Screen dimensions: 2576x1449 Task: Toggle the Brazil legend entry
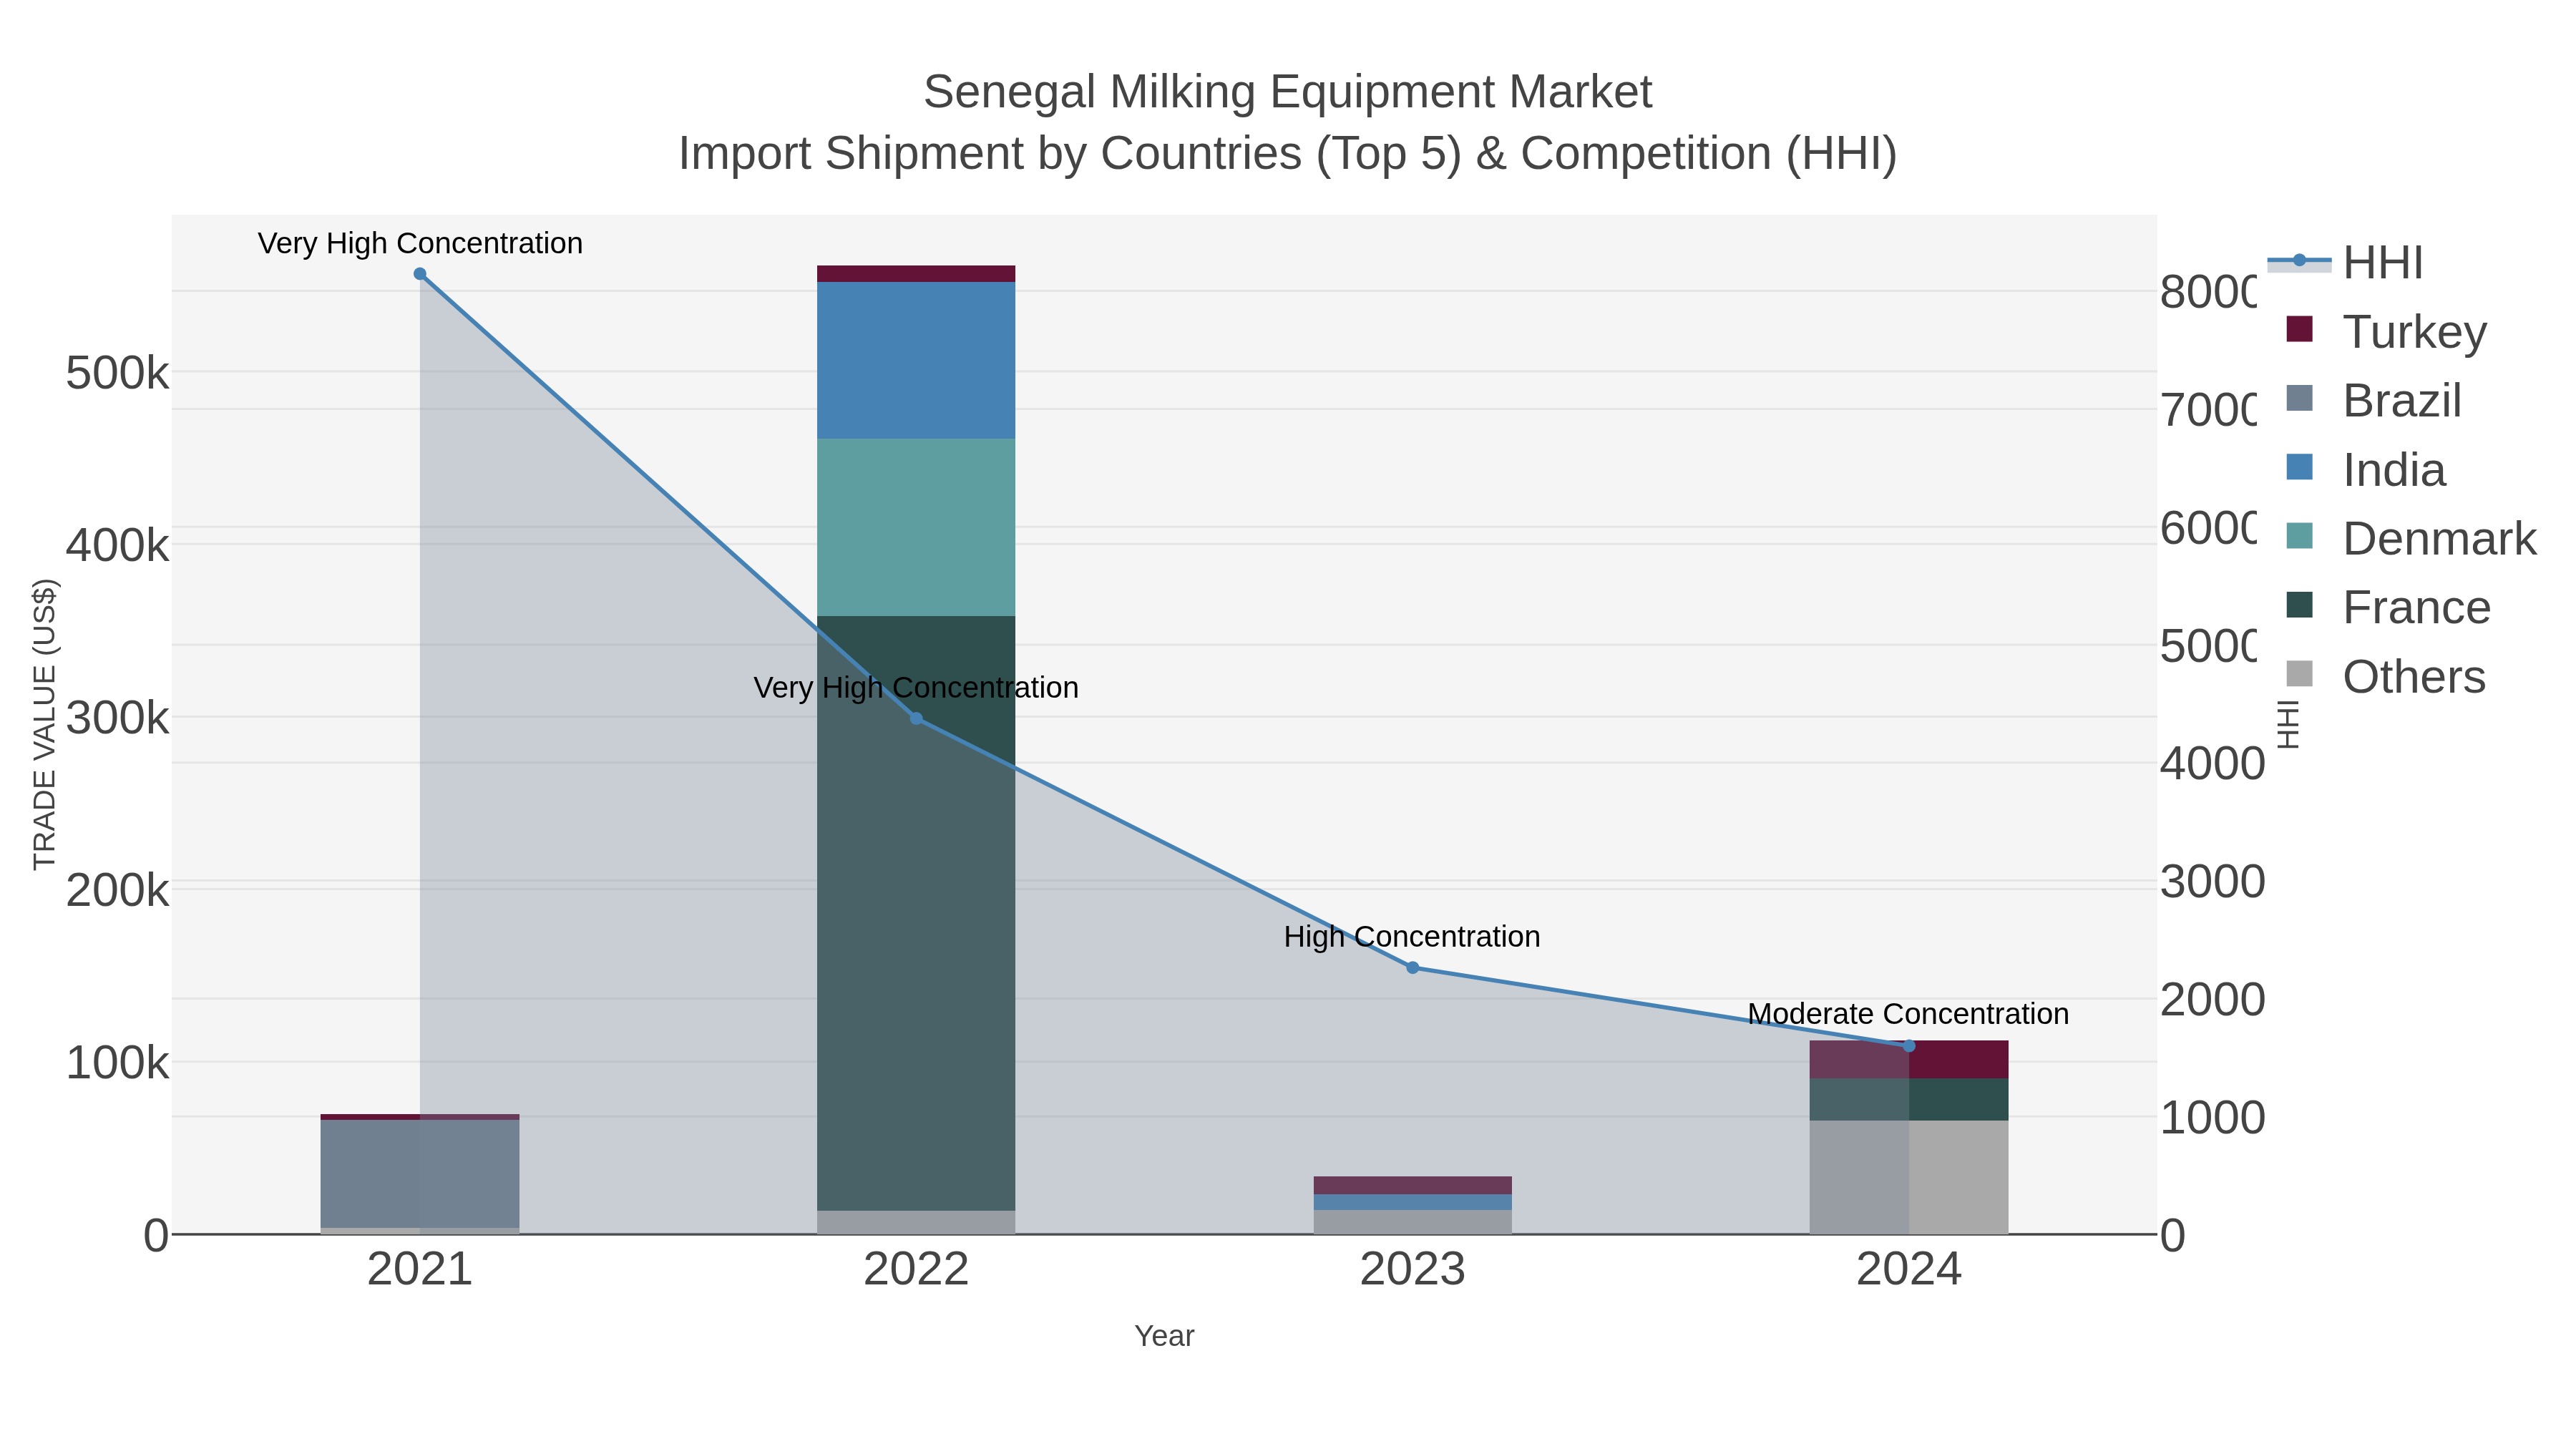click(2374, 400)
